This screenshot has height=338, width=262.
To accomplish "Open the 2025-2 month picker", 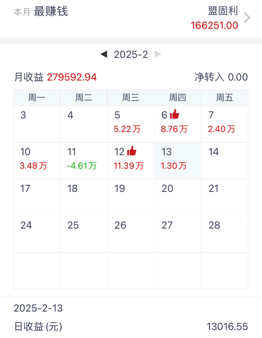I will (x=131, y=54).
